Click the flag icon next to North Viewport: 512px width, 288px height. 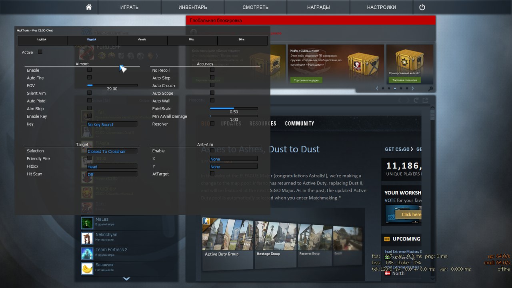pyautogui.click(x=387, y=273)
